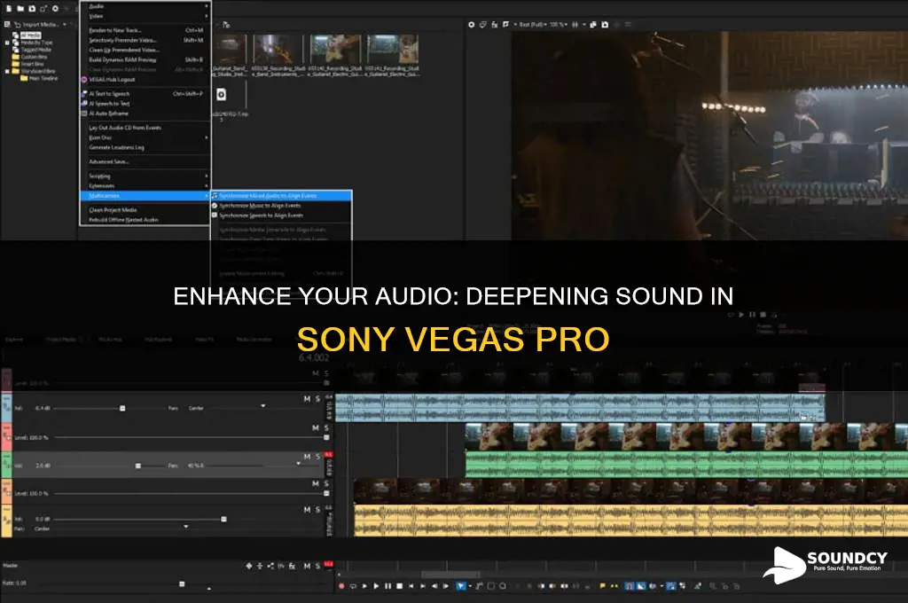The width and height of the screenshot is (908, 603).
Task: Solo the green audio track
Action: 317,457
